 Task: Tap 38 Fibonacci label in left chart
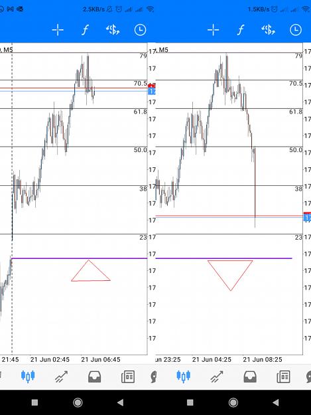[x=143, y=189]
